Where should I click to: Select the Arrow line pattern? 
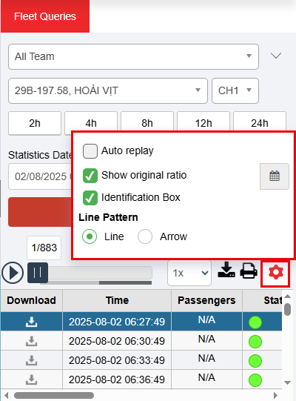pos(145,236)
